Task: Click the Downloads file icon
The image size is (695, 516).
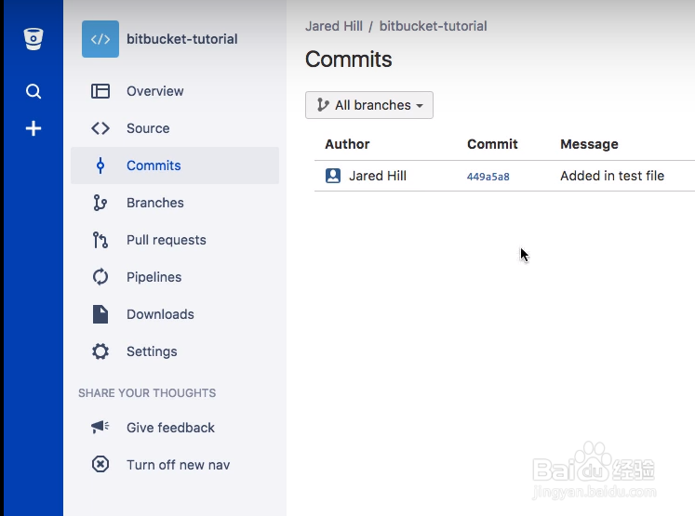Action: [x=100, y=314]
